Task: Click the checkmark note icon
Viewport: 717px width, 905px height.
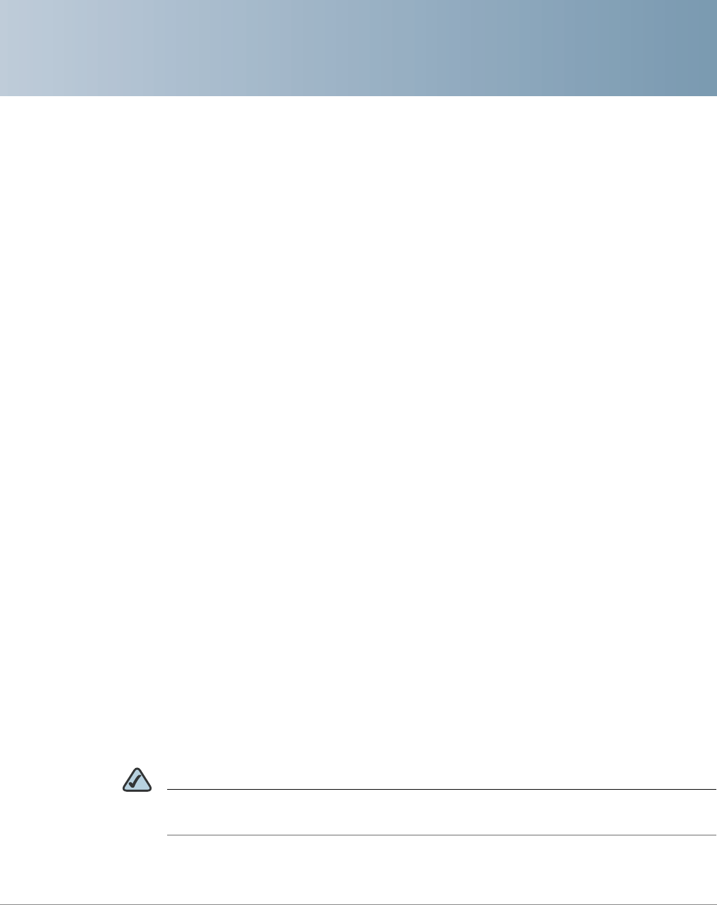Action: [x=137, y=780]
